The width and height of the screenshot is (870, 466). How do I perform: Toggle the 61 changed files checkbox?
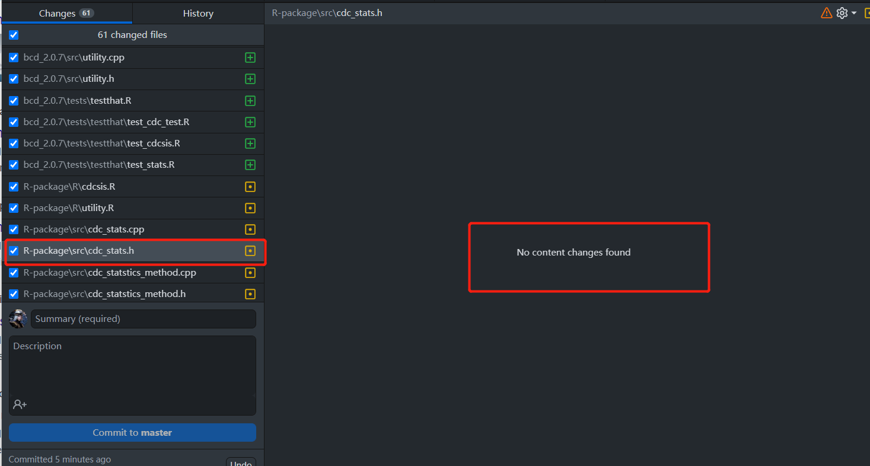coord(14,35)
